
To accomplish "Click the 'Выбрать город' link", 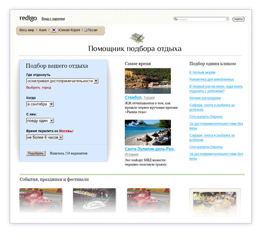I will click(x=38, y=88).
